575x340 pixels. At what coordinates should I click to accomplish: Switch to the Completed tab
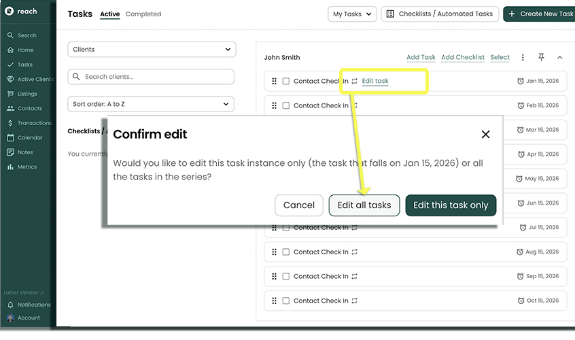[x=143, y=14]
